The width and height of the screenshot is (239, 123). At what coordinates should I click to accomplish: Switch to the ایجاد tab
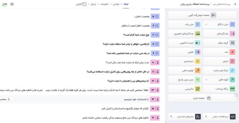(126, 4)
